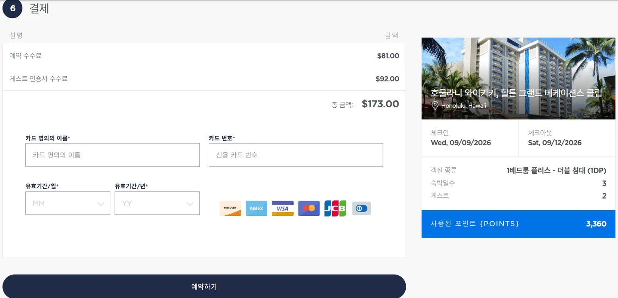This screenshot has height=298, width=618.
Task: Click the 카드 명의의 이름 field label
Action: [48, 138]
